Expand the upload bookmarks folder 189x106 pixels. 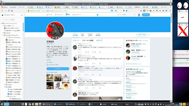click(x=3, y=33)
